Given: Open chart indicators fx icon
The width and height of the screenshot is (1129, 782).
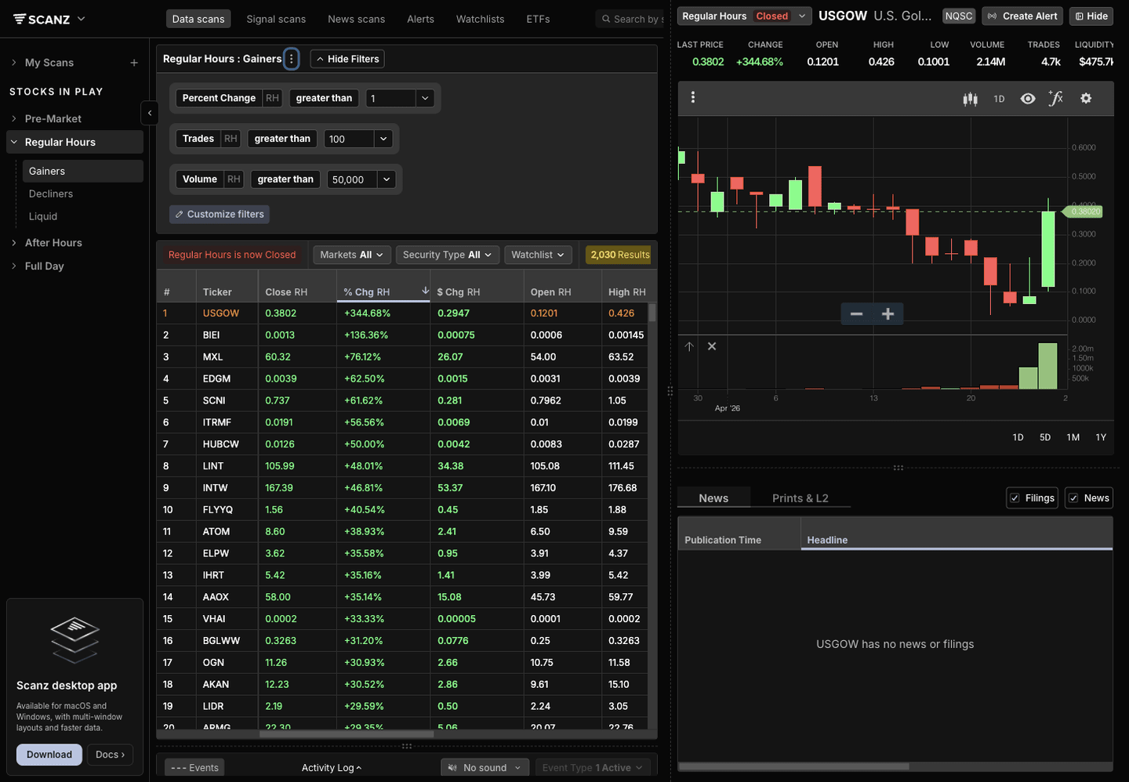Looking at the screenshot, I should click(1056, 98).
